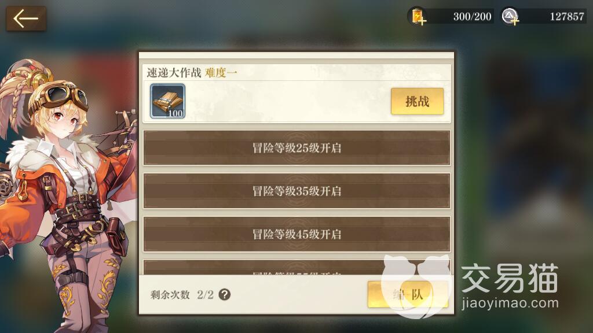The height and width of the screenshot is (333, 593).
Task: Select the locked 冒险等级45级开启 stage
Action: point(297,235)
